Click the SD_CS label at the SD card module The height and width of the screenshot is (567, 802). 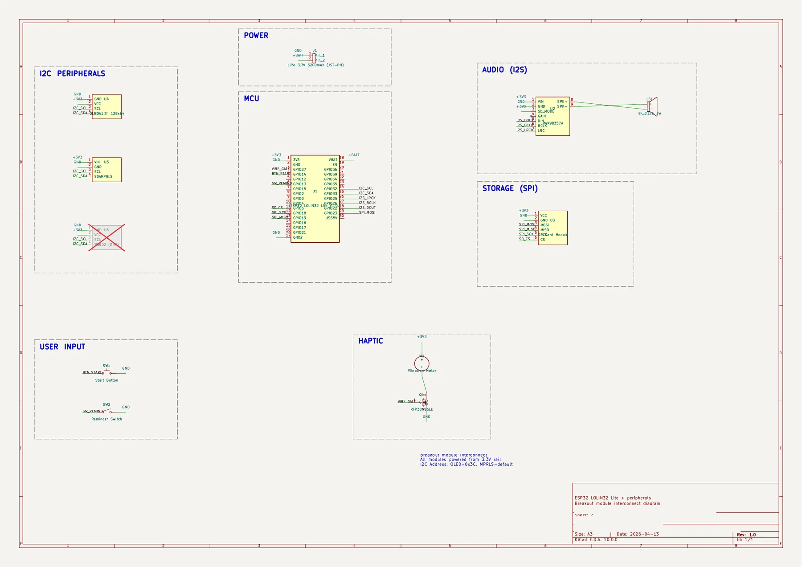pyautogui.click(x=524, y=239)
